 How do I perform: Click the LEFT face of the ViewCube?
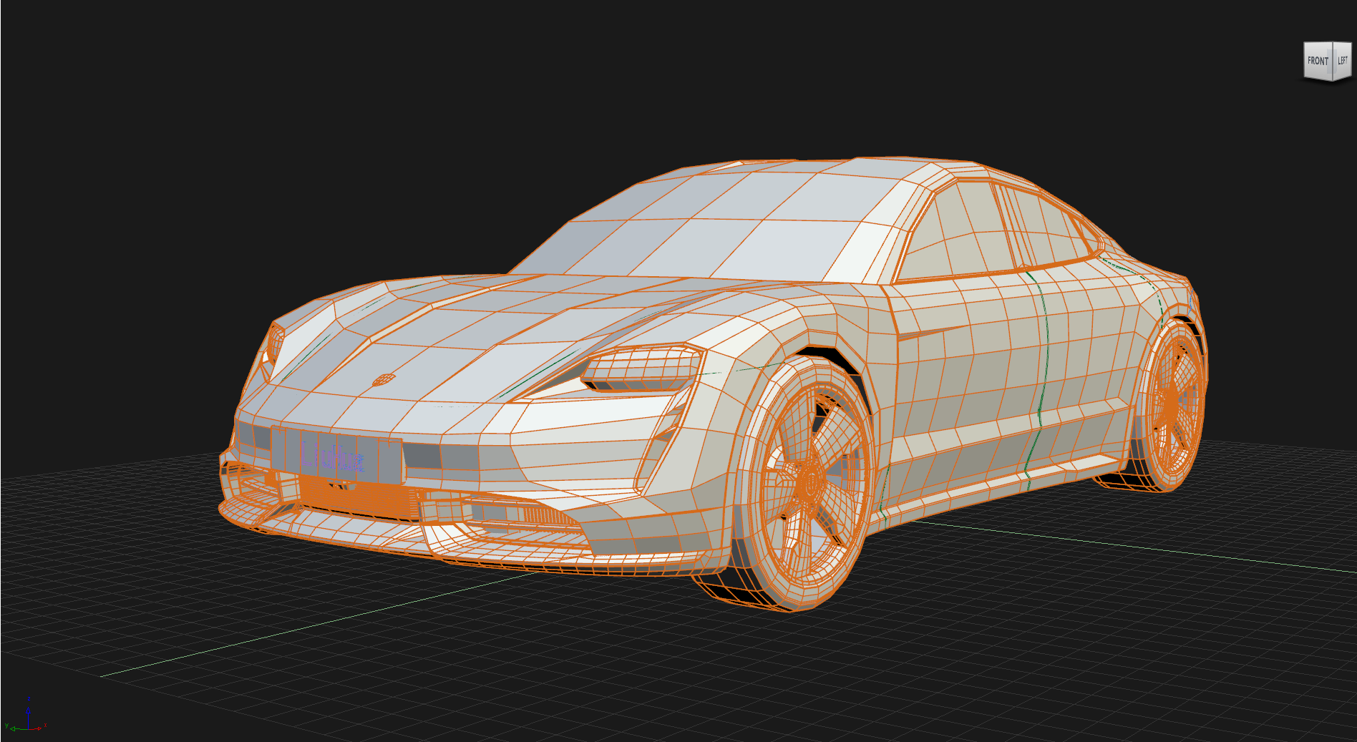1343,60
